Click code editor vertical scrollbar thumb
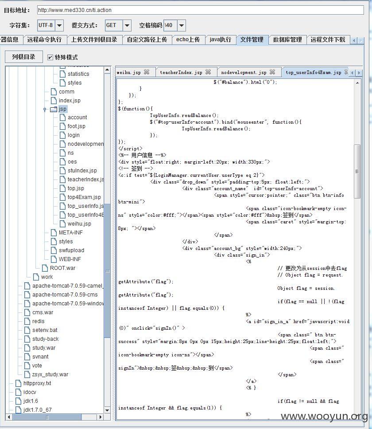The image size is (372, 429). tap(357, 171)
